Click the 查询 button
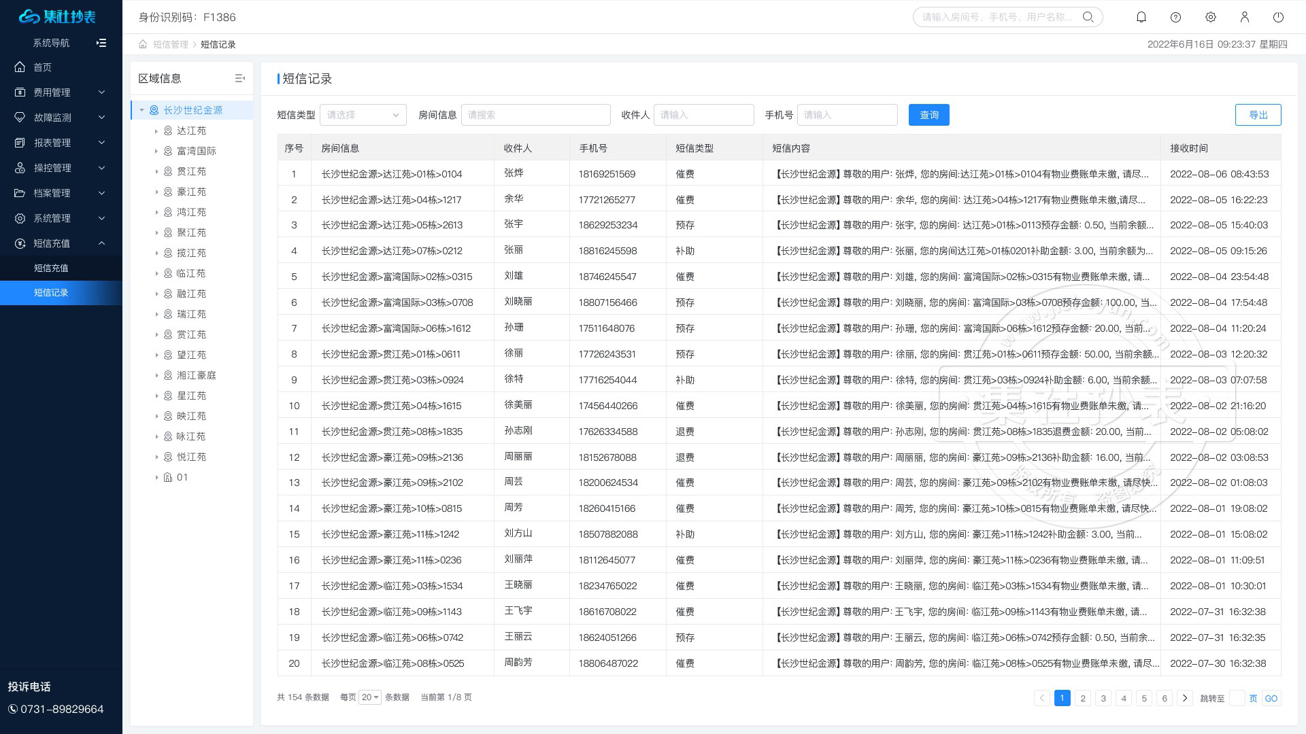Screen dimensions: 1306x734 [x=928, y=115]
